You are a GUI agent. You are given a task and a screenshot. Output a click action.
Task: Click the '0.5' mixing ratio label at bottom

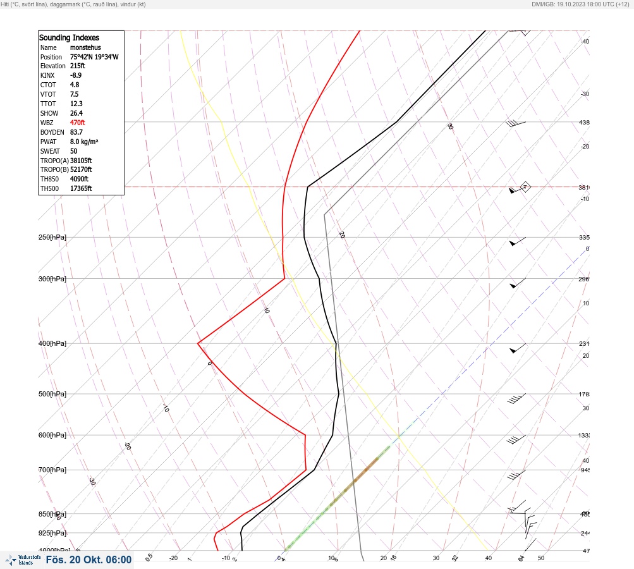click(149, 557)
